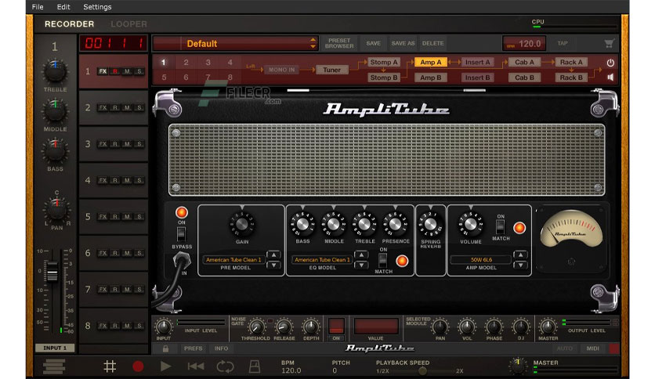Open the Default preset dropdown

(x=235, y=43)
